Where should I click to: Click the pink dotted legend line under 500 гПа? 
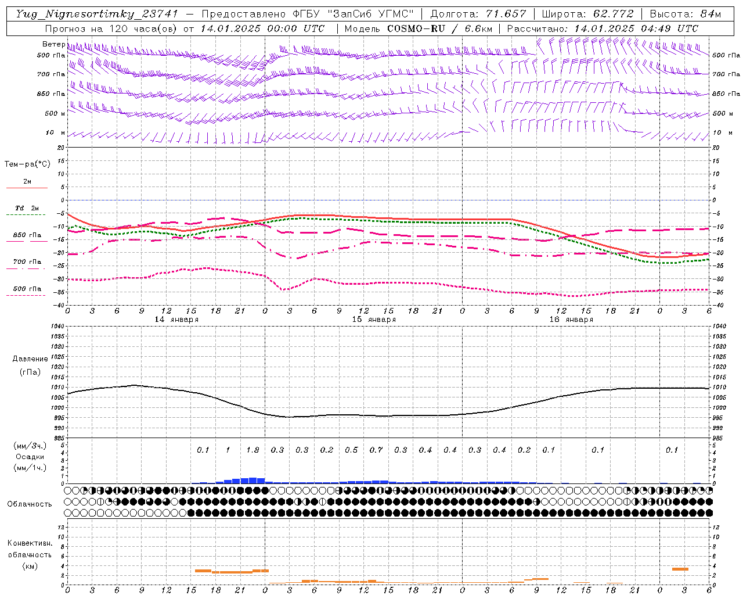tap(27, 295)
